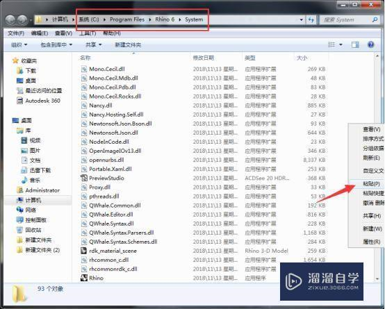Screen dimensions: 385x309
Task: Choose 刷新(E) in context menu
Action: coord(371,158)
